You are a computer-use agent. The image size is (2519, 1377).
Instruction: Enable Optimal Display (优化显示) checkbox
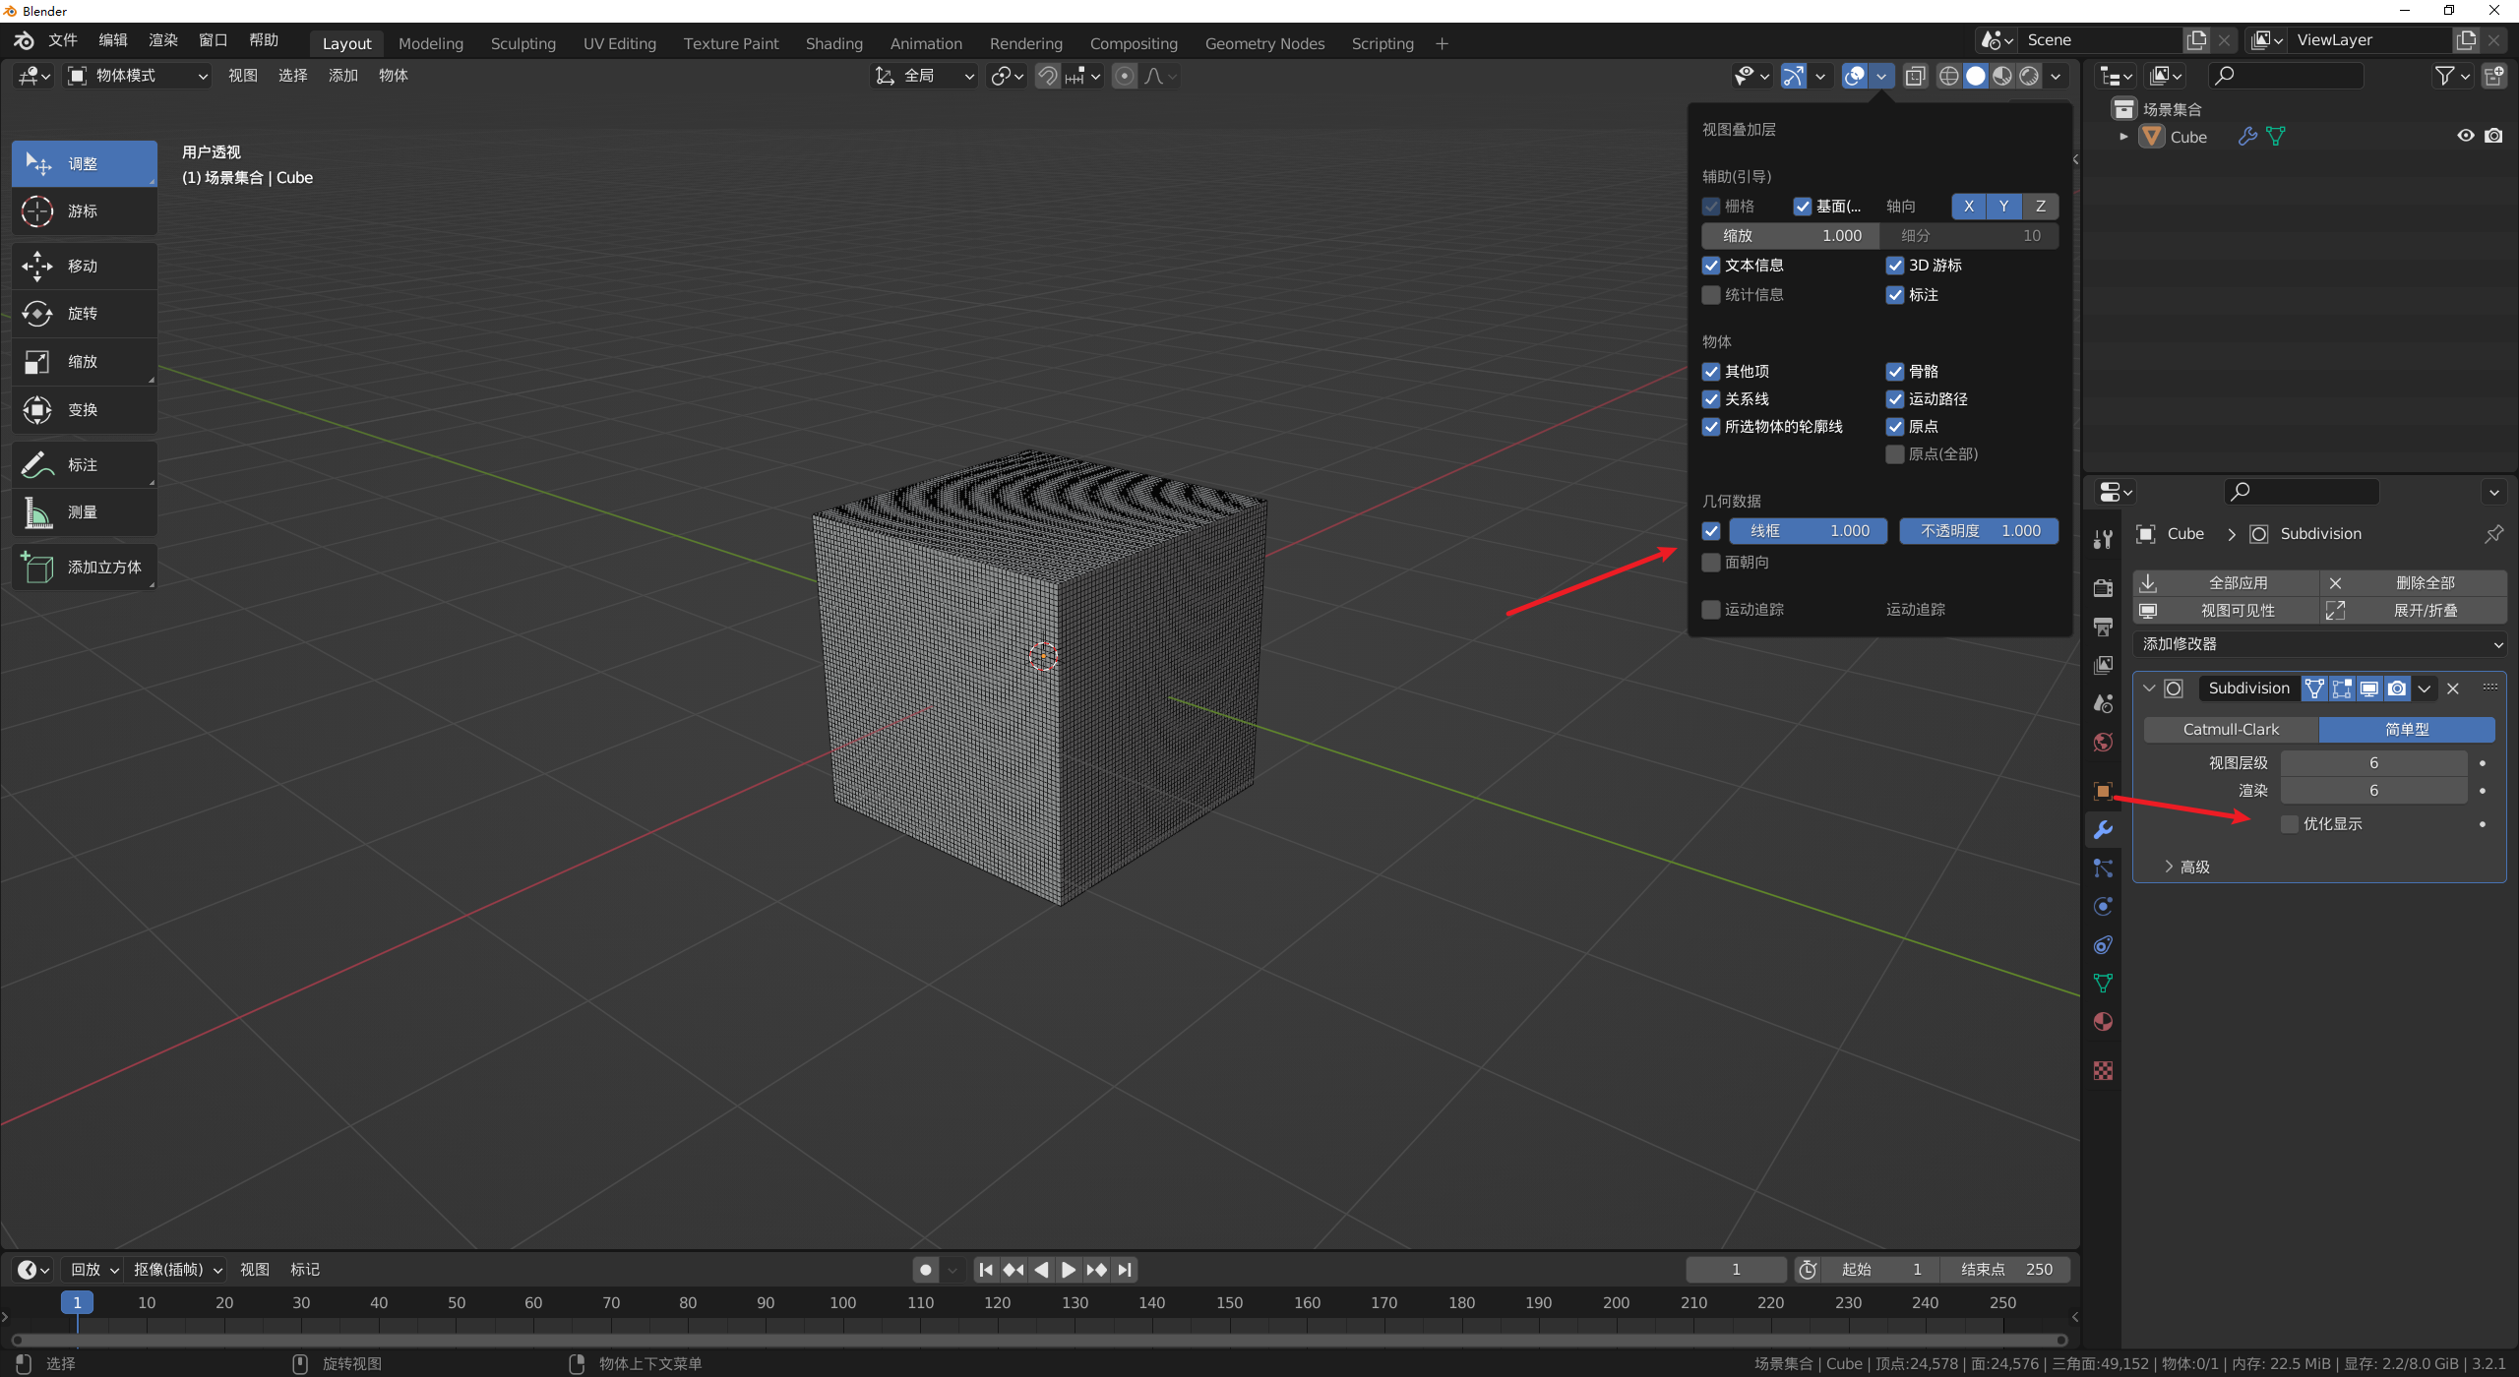(x=2290, y=824)
